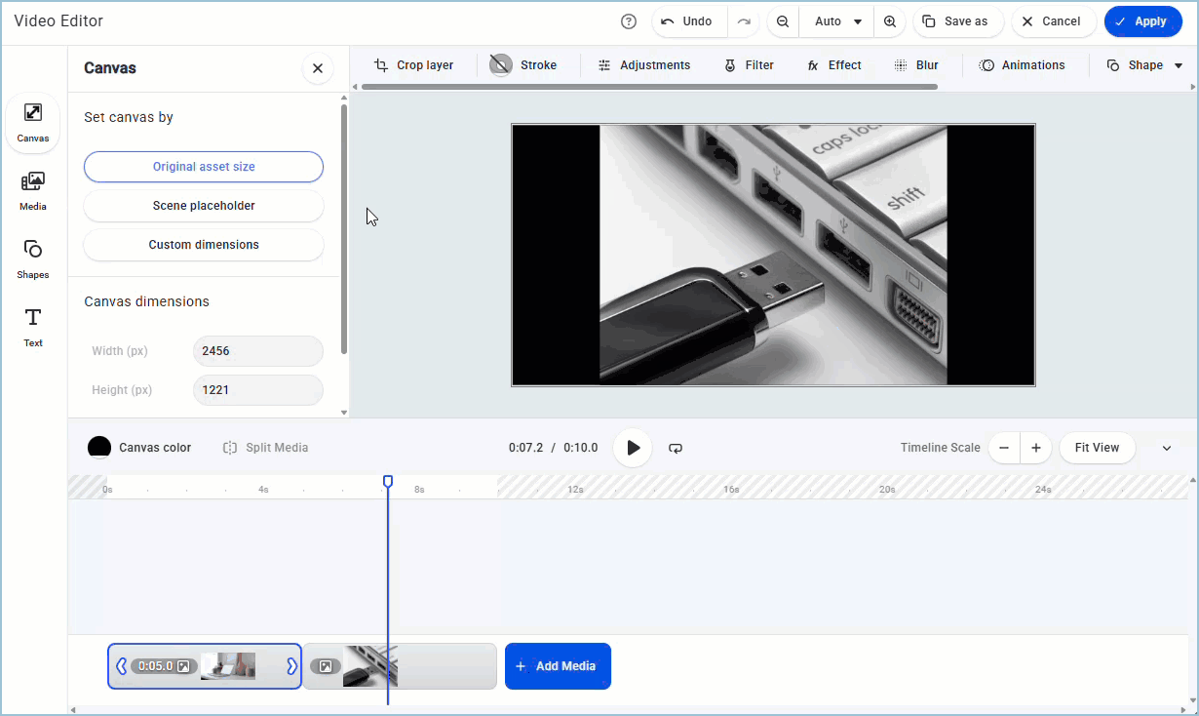Click the Apply button
This screenshot has width=1199, height=716.
(1142, 21)
